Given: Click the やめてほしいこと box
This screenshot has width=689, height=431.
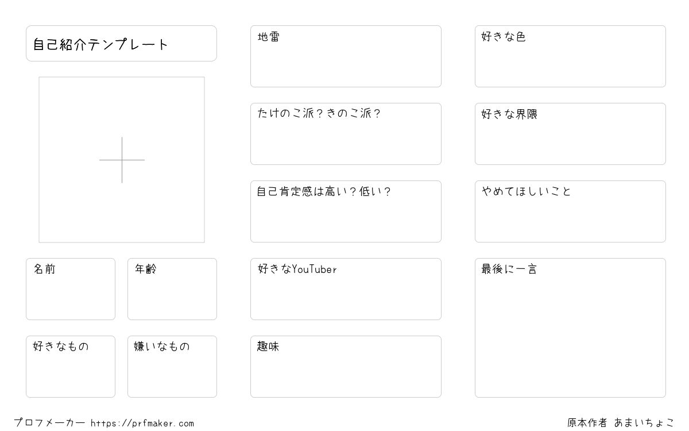Looking at the screenshot, I should click(x=570, y=211).
